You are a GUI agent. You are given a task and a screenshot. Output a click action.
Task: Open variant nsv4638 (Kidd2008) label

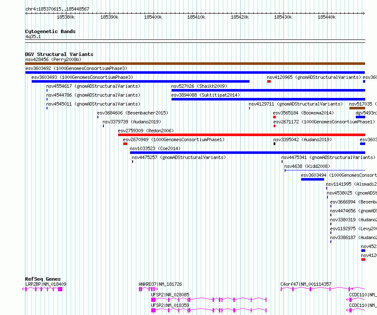pos(307,166)
